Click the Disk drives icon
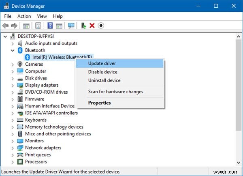Viewport: 243px width, 176px height. 20,79
